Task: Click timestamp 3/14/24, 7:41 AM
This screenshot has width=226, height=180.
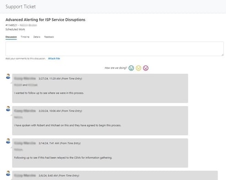Action: click(x=49, y=143)
